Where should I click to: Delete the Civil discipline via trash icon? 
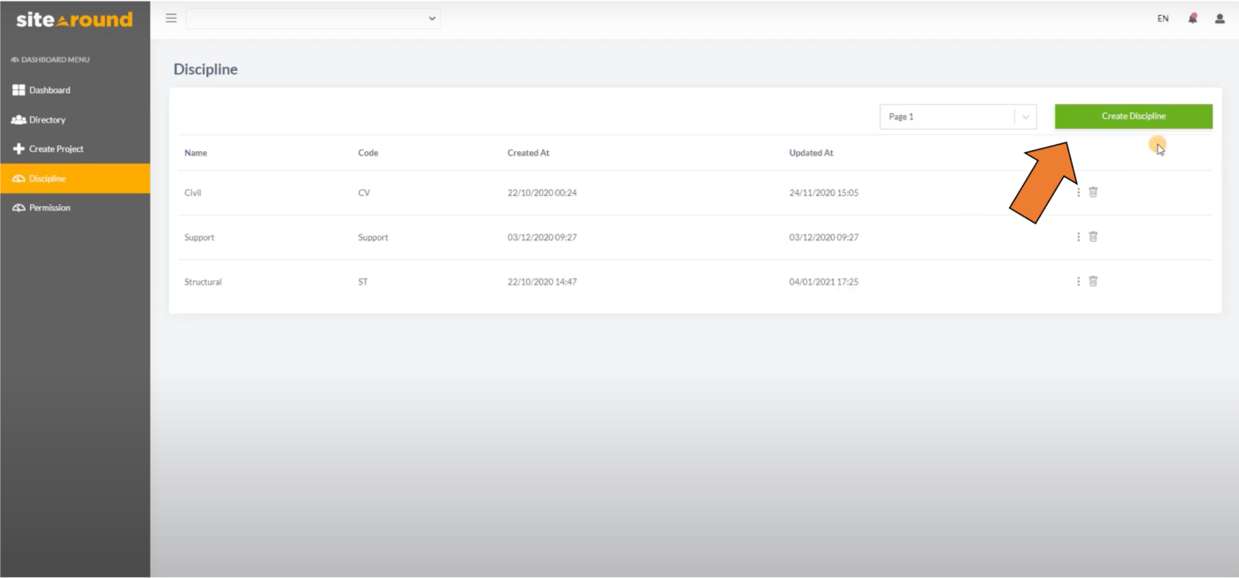[x=1093, y=191]
